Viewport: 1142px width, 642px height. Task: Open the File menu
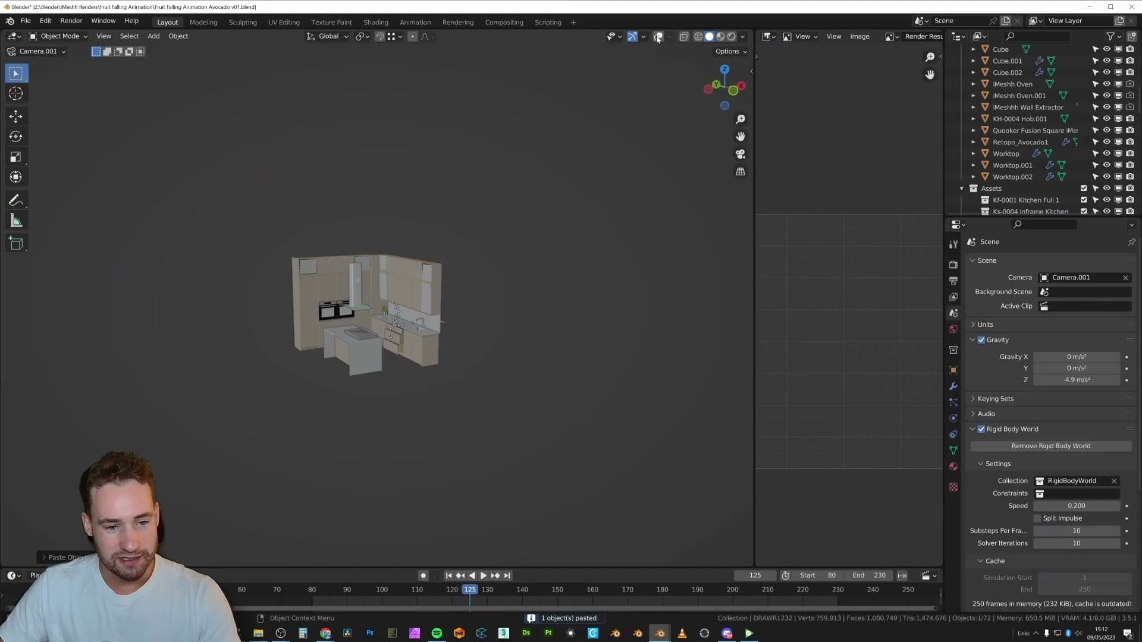click(26, 21)
